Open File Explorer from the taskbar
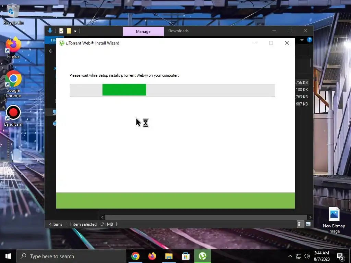Viewport: 351px width, 263px height. click(x=169, y=256)
